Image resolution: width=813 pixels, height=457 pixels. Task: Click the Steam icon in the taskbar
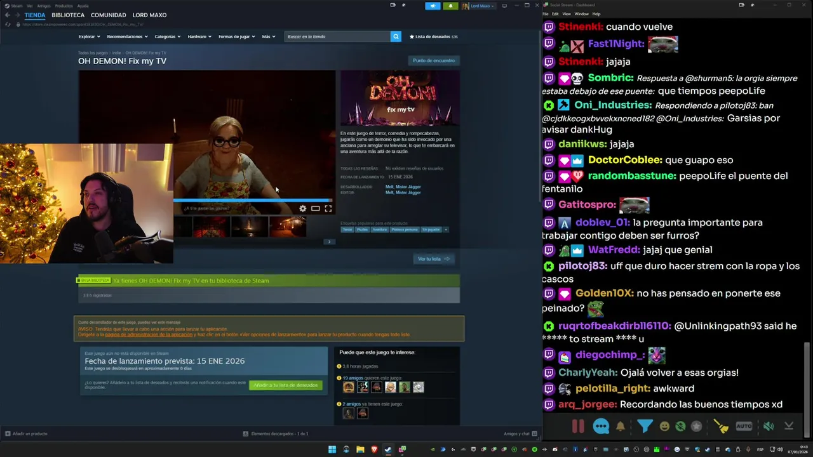point(388,449)
